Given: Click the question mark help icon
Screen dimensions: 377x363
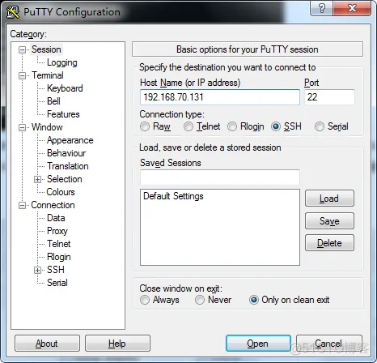Looking at the screenshot, I should 321,9.
